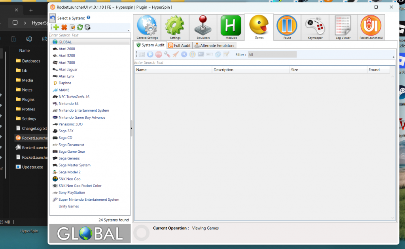Open the Filter combo box showing All
The image size is (405, 249).
(272, 55)
